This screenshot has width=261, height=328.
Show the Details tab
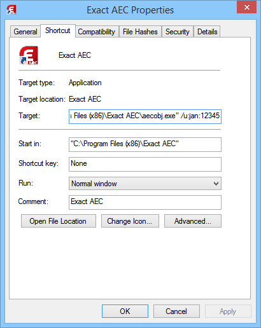[x=207, y=32]
